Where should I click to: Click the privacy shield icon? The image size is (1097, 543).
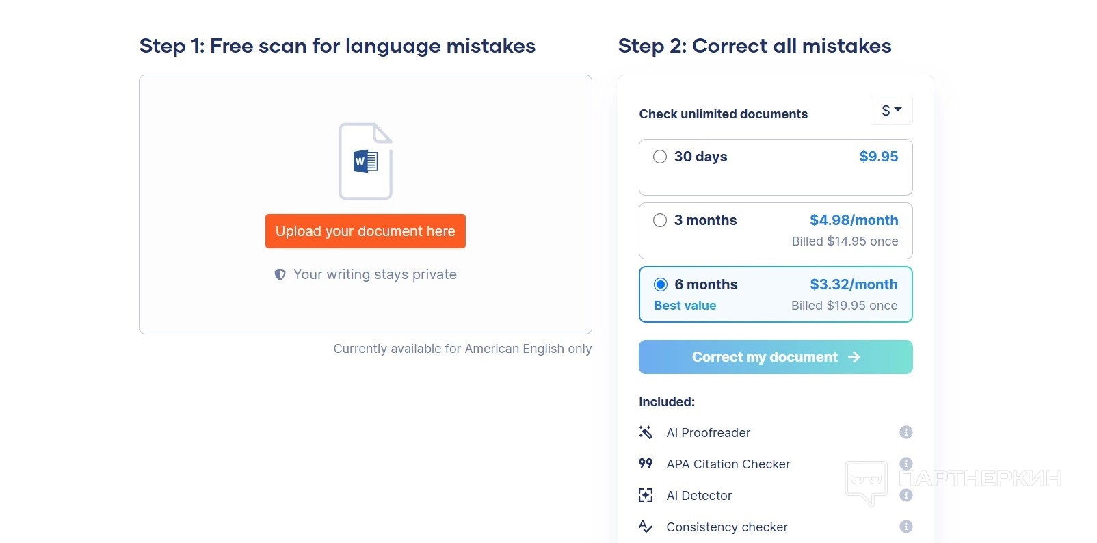[280, 275]
